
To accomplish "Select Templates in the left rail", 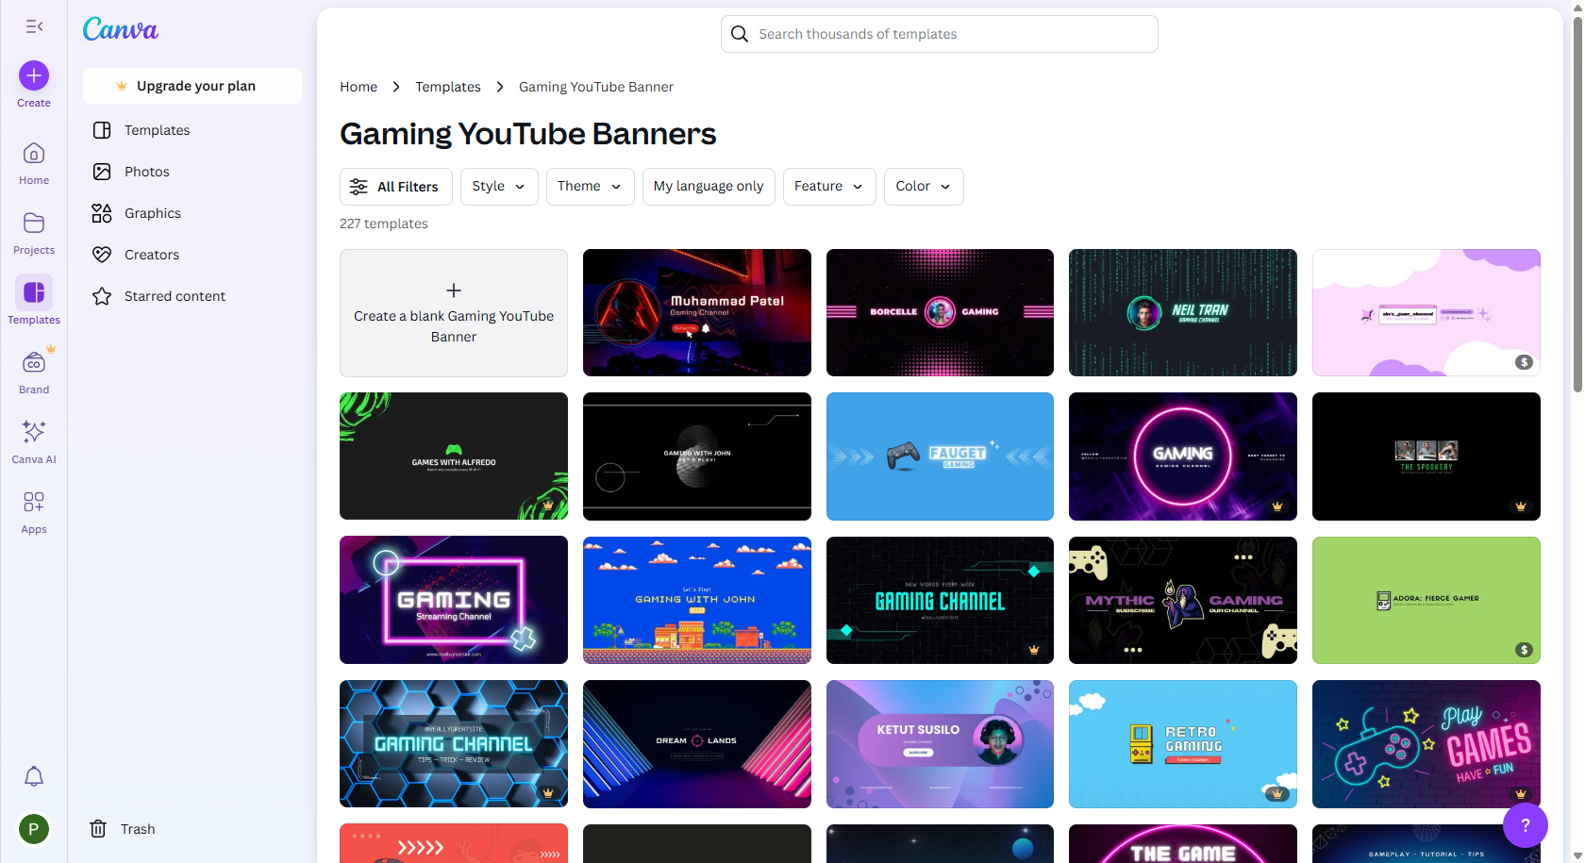I will point(34,302).
